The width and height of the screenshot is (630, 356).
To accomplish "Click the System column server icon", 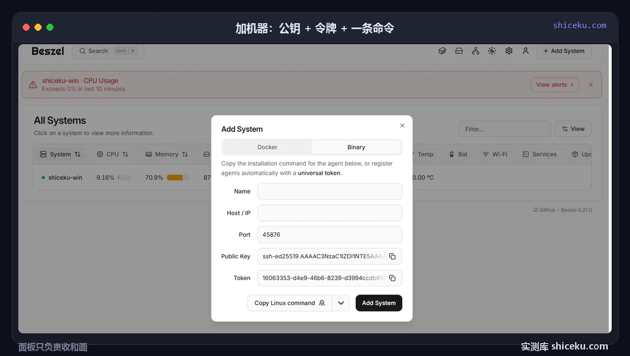I will tap(43, 154).
